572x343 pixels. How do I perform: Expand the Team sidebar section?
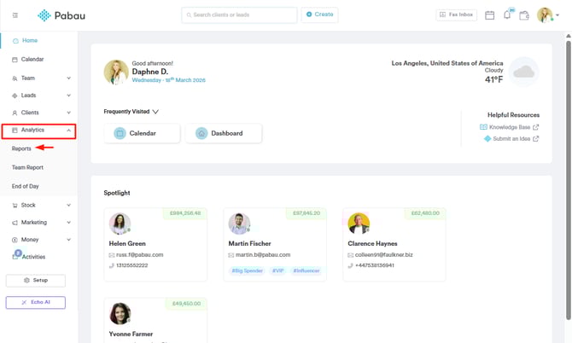click(68, 78)
